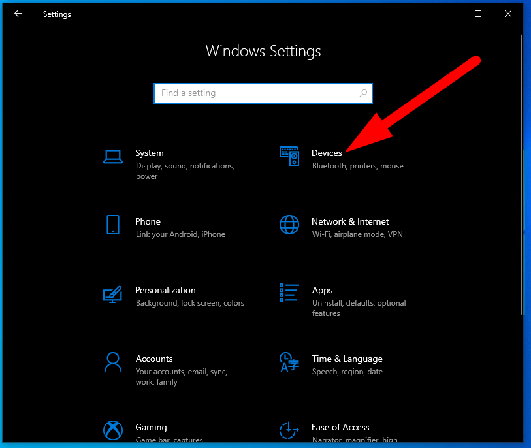Minimize the Settings window
The width and height of the screenshot is (531, 448).
(x=447, y=14)
